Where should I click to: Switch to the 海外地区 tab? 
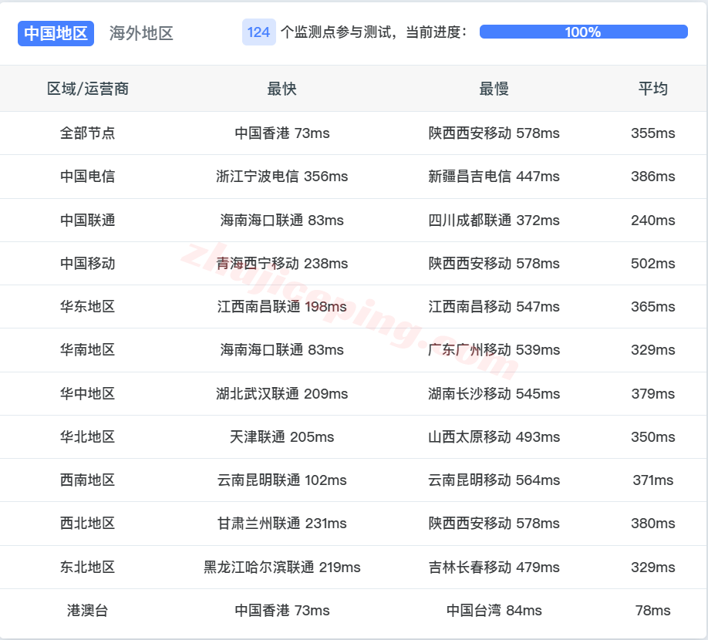141,33
